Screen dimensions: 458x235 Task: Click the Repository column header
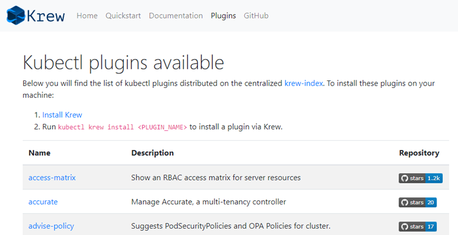419,153
